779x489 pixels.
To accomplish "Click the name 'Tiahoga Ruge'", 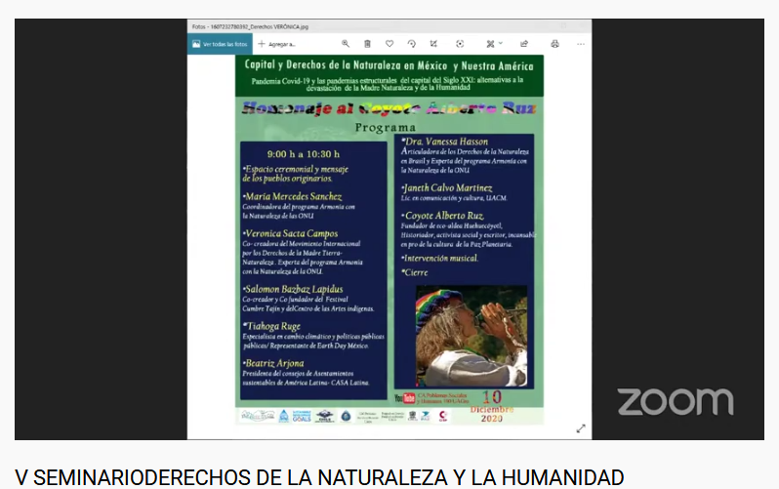I will click(x=272, y=327).
